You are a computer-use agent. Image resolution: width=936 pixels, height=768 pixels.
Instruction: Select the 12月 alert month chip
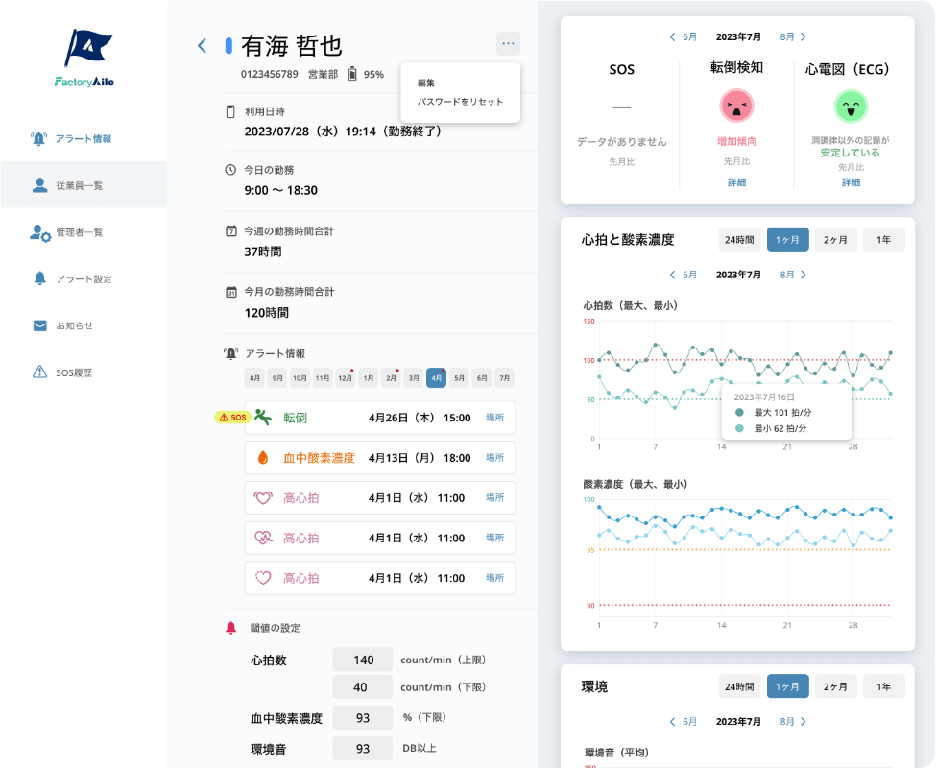tap(345, 378)
